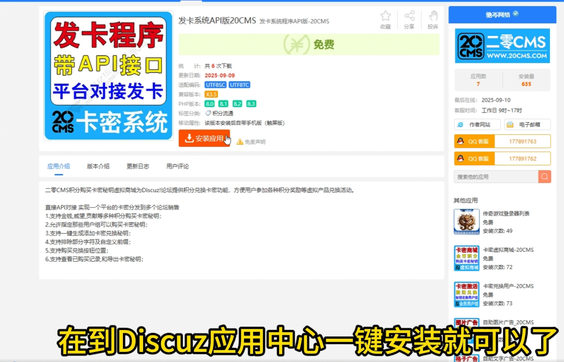Click the verified badge next to 驰岑网络
564x362 pixels.
click(x=515, y=14)
